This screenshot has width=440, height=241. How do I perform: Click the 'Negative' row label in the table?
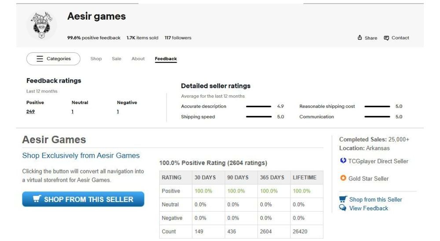click(x=172, y=218)
